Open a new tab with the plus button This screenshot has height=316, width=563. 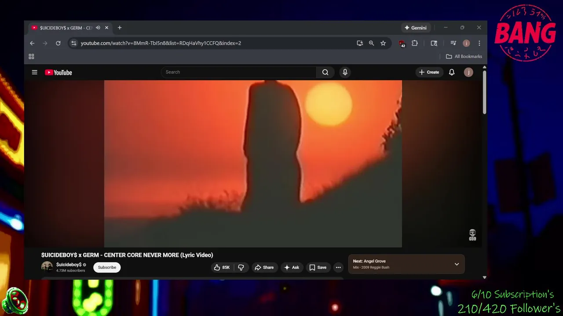click(119, 28)
